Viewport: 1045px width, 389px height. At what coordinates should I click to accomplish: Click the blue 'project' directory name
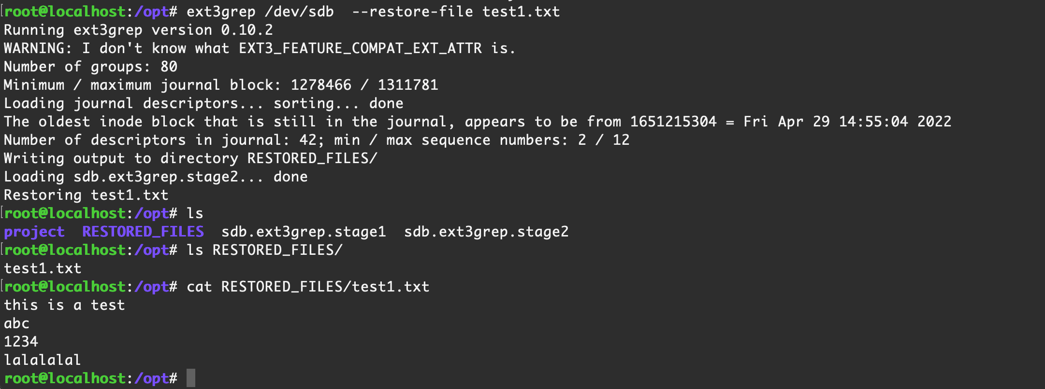click(x=34, y=232)
